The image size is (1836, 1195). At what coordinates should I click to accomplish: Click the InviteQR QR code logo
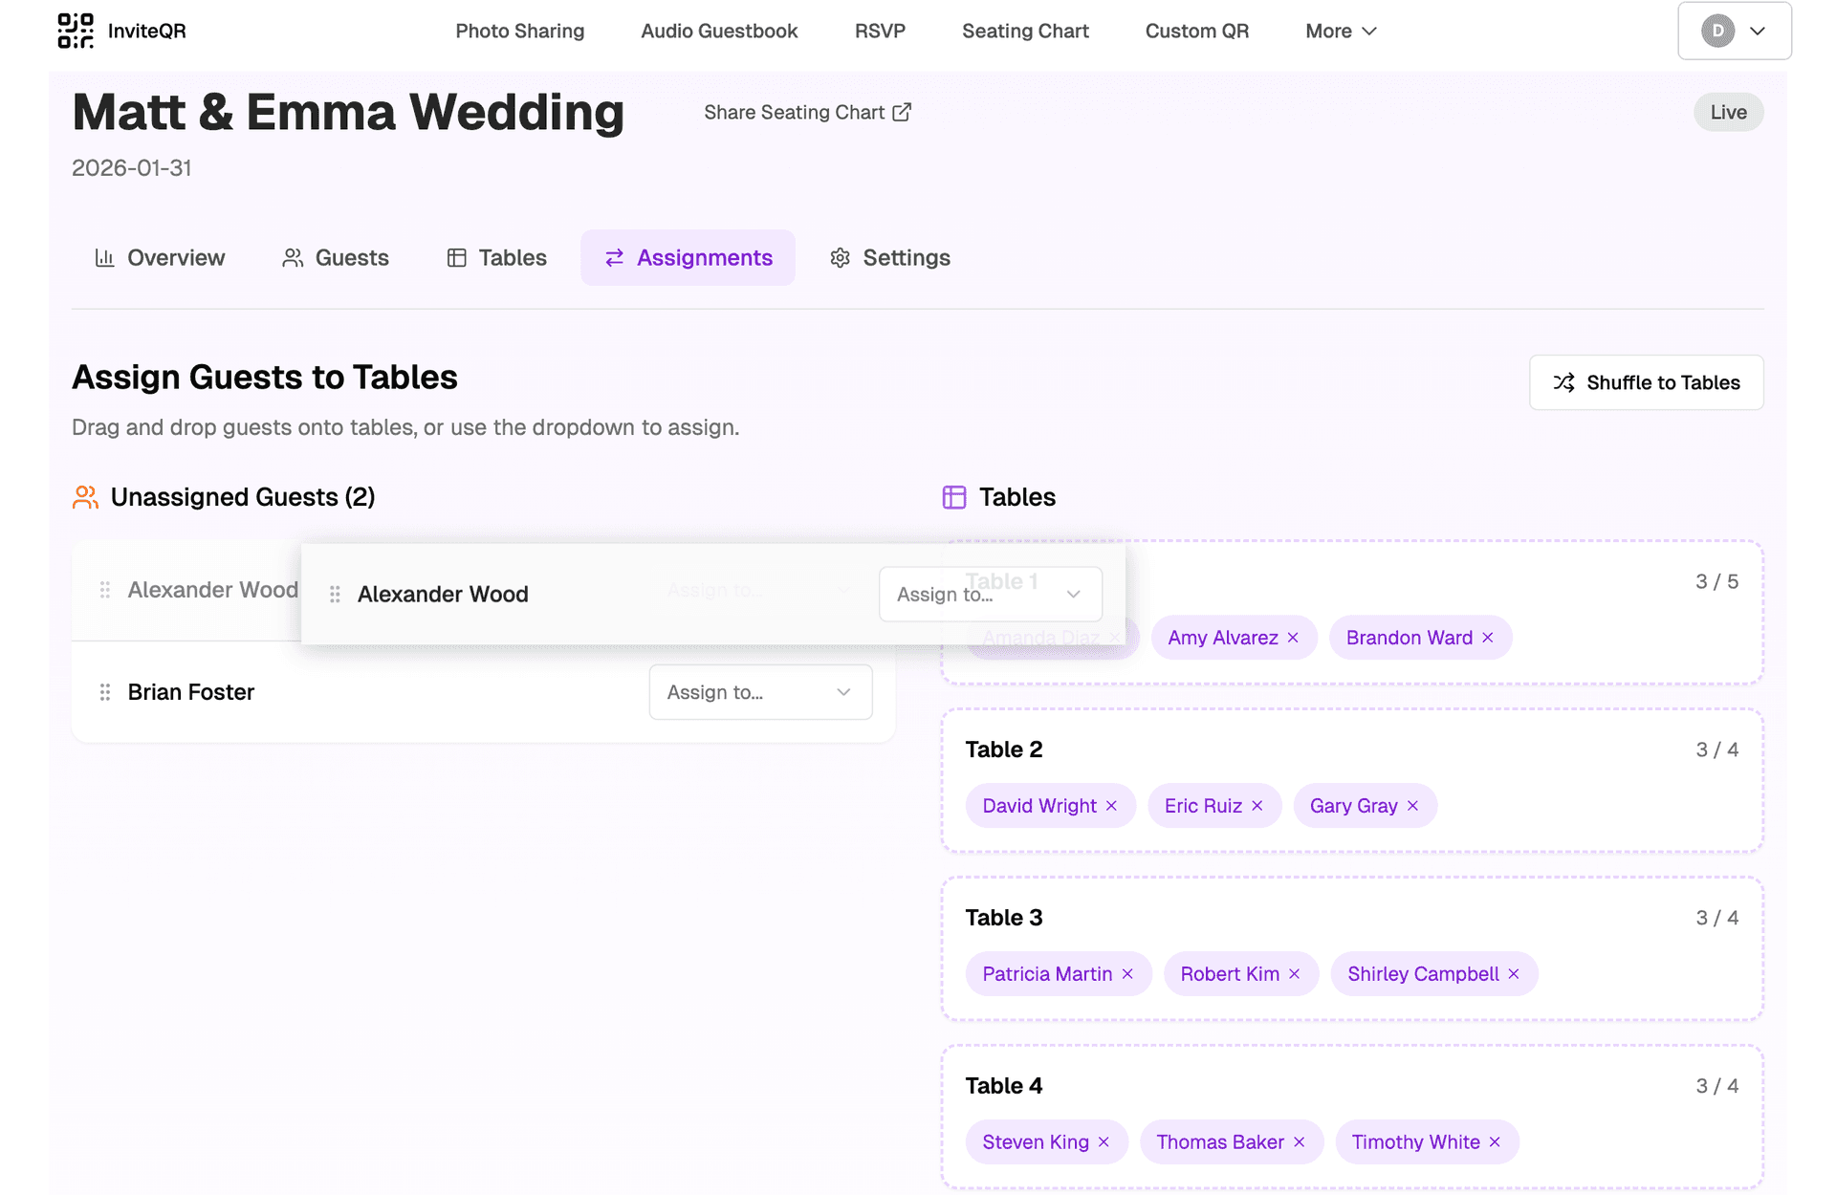[x=75, y=31]
